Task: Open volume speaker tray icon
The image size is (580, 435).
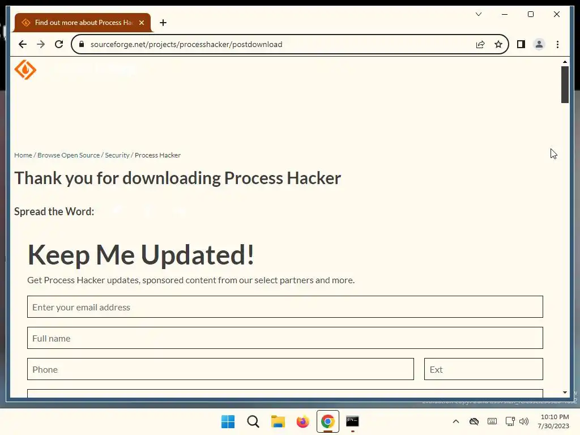Action: coord(524,421)
